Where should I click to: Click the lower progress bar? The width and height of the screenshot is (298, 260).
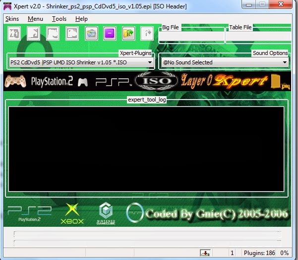(147, 243)
